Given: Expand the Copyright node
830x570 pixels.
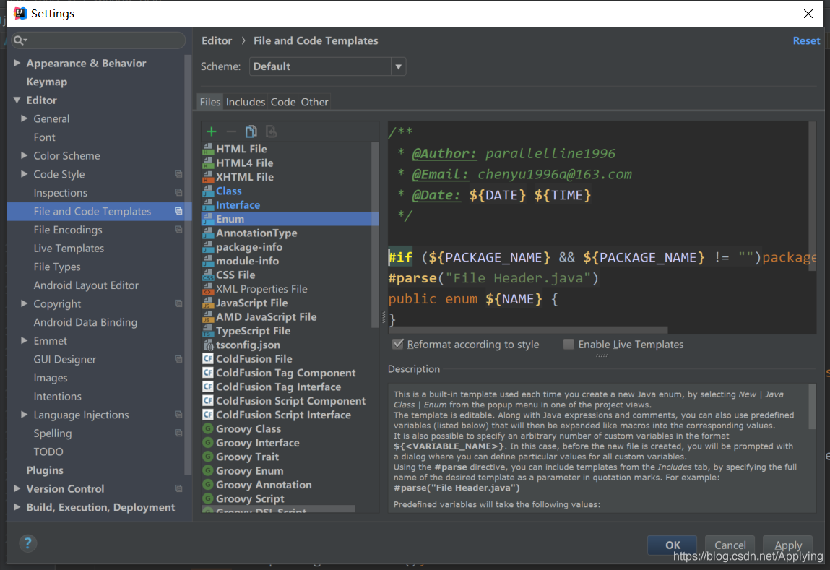Looking at the screenshot, I should click(25, 304).
